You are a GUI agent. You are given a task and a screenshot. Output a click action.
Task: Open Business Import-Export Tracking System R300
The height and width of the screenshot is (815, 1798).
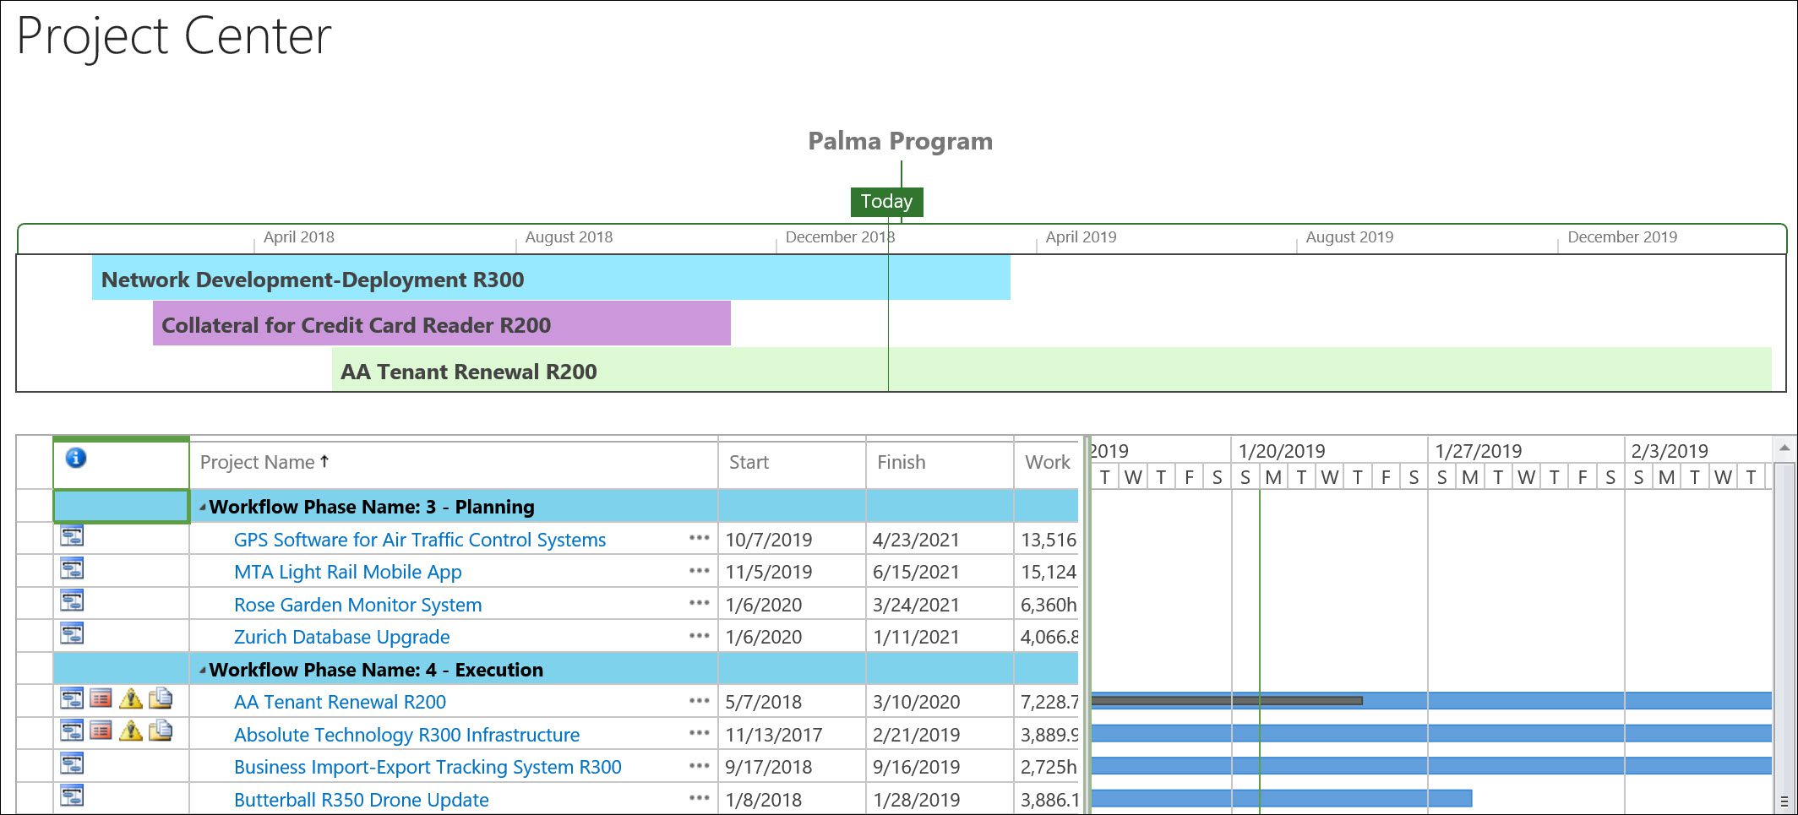[428, 767]
